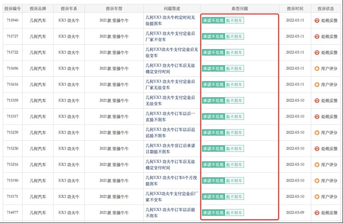Viewport: 343px width, 223px height.
Task: Click the 用户评分 star icon for complaint 715171
Action: pos(317,196)
